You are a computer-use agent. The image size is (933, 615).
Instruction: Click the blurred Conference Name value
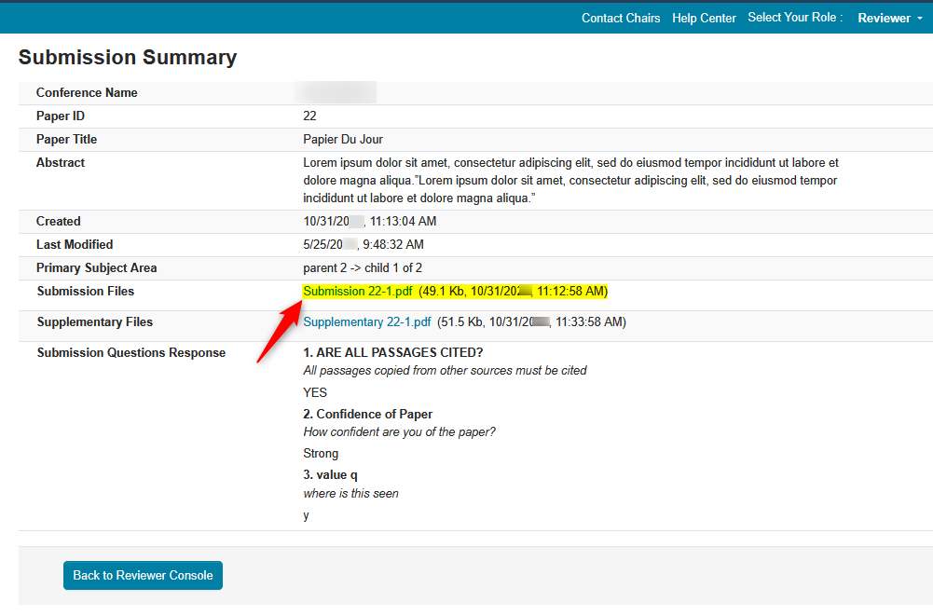(336, 92)
